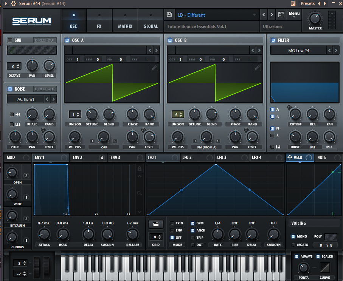The height and width of the screenshot is (281, 343).
Task: Go to previous preset with left chevron
Action: click(264, 15)
